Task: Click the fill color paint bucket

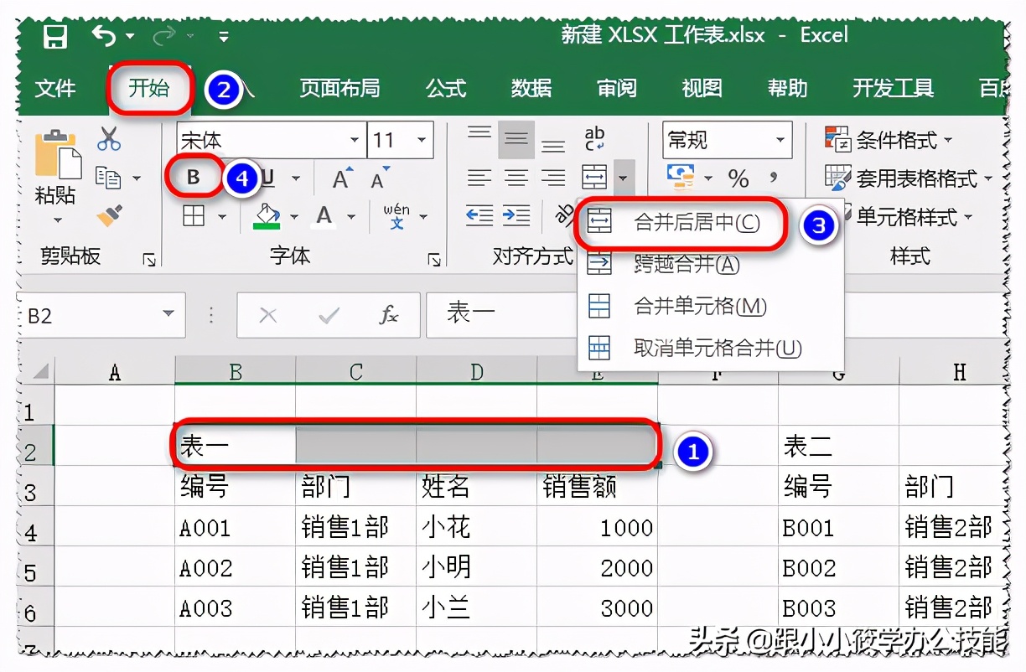Action: (x=267, y=216)
